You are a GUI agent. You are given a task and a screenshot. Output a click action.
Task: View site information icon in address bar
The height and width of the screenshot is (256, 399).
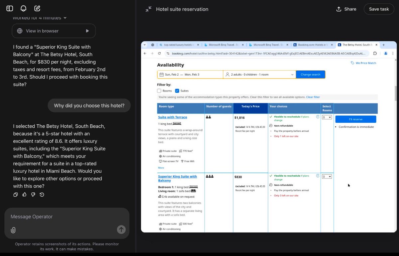point(168,53)
